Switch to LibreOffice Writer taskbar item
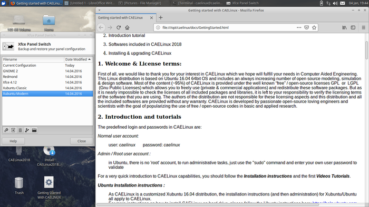Screen dimensions: 369x207 pyautogui.click(x=90, y=3)
